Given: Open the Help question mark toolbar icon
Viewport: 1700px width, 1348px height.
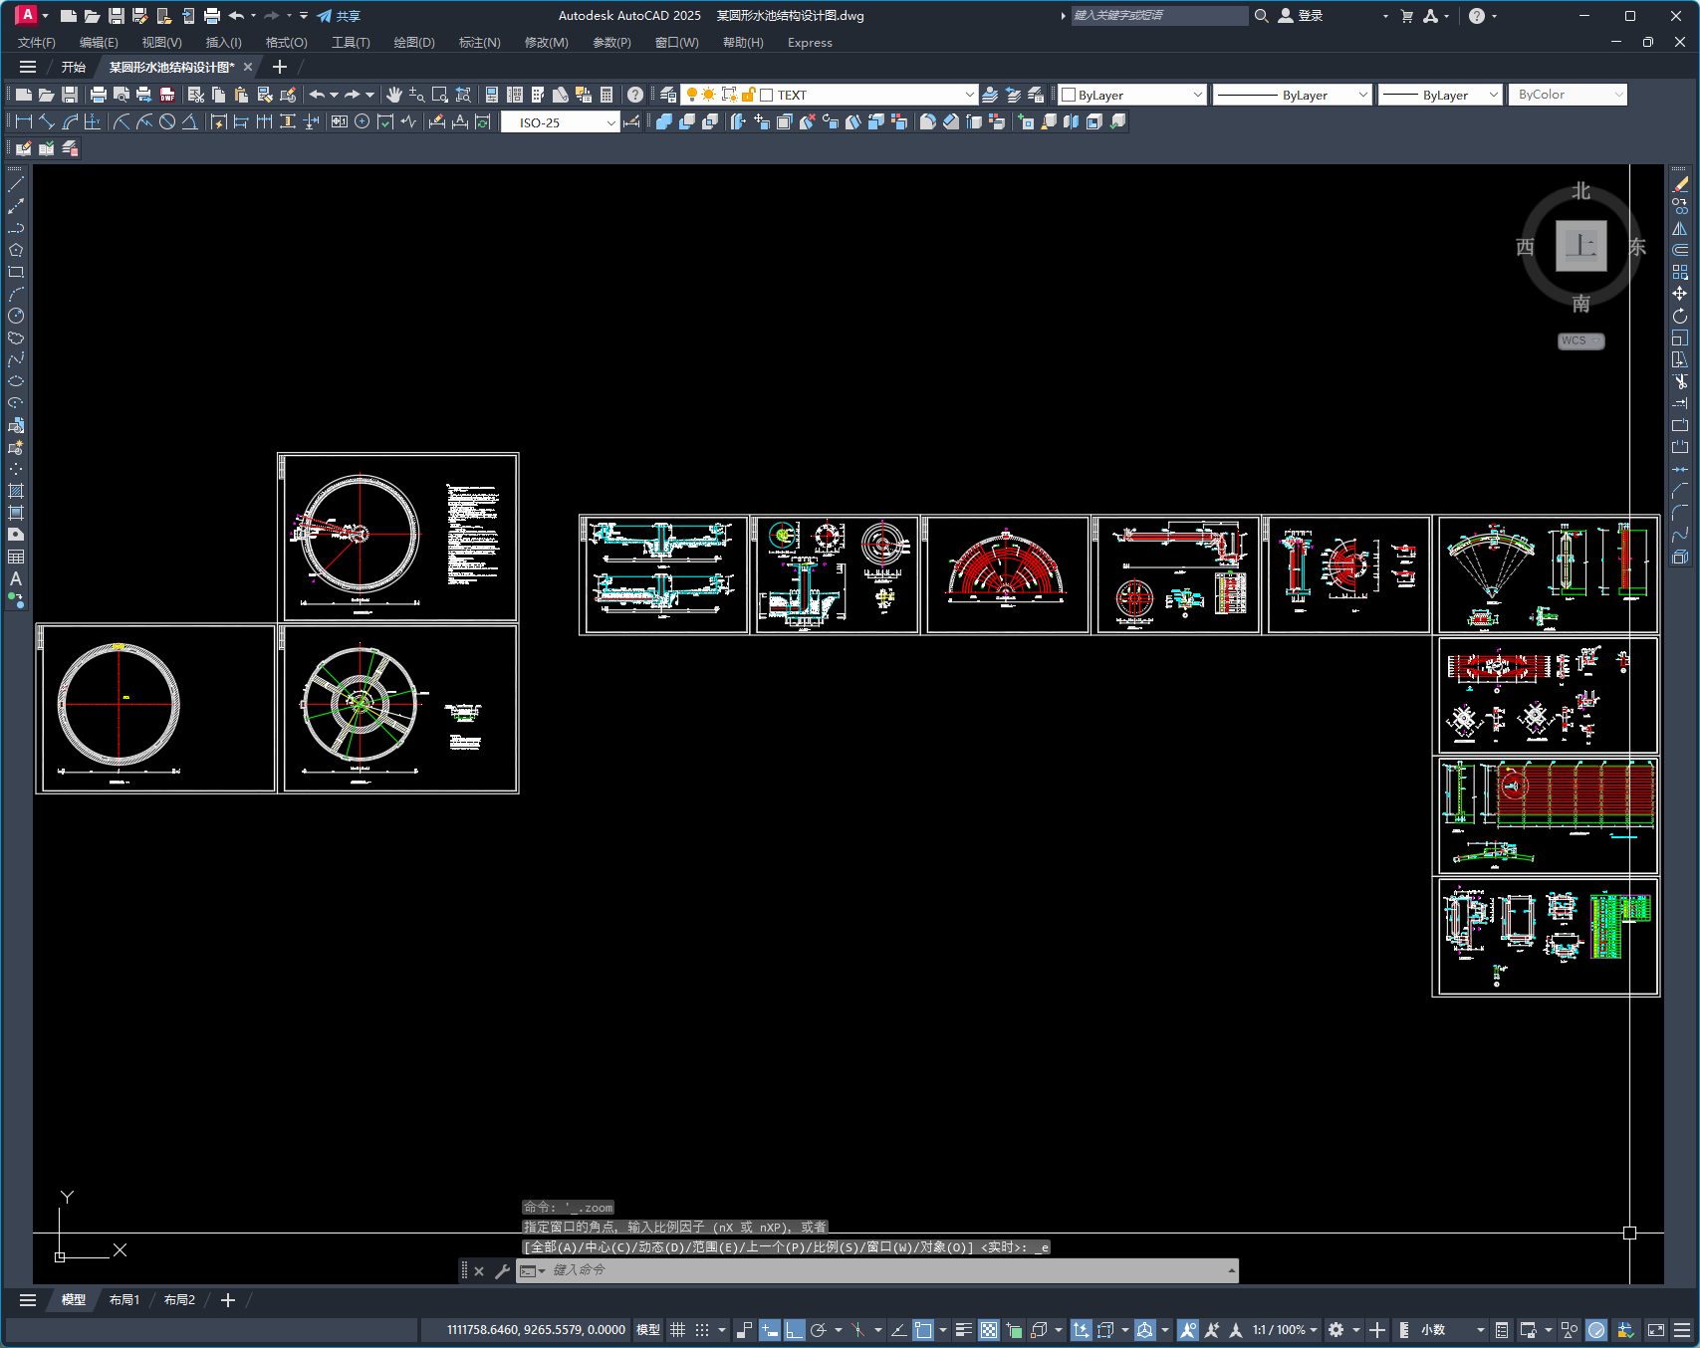Looking at the screenshot, I should (635, 95).
